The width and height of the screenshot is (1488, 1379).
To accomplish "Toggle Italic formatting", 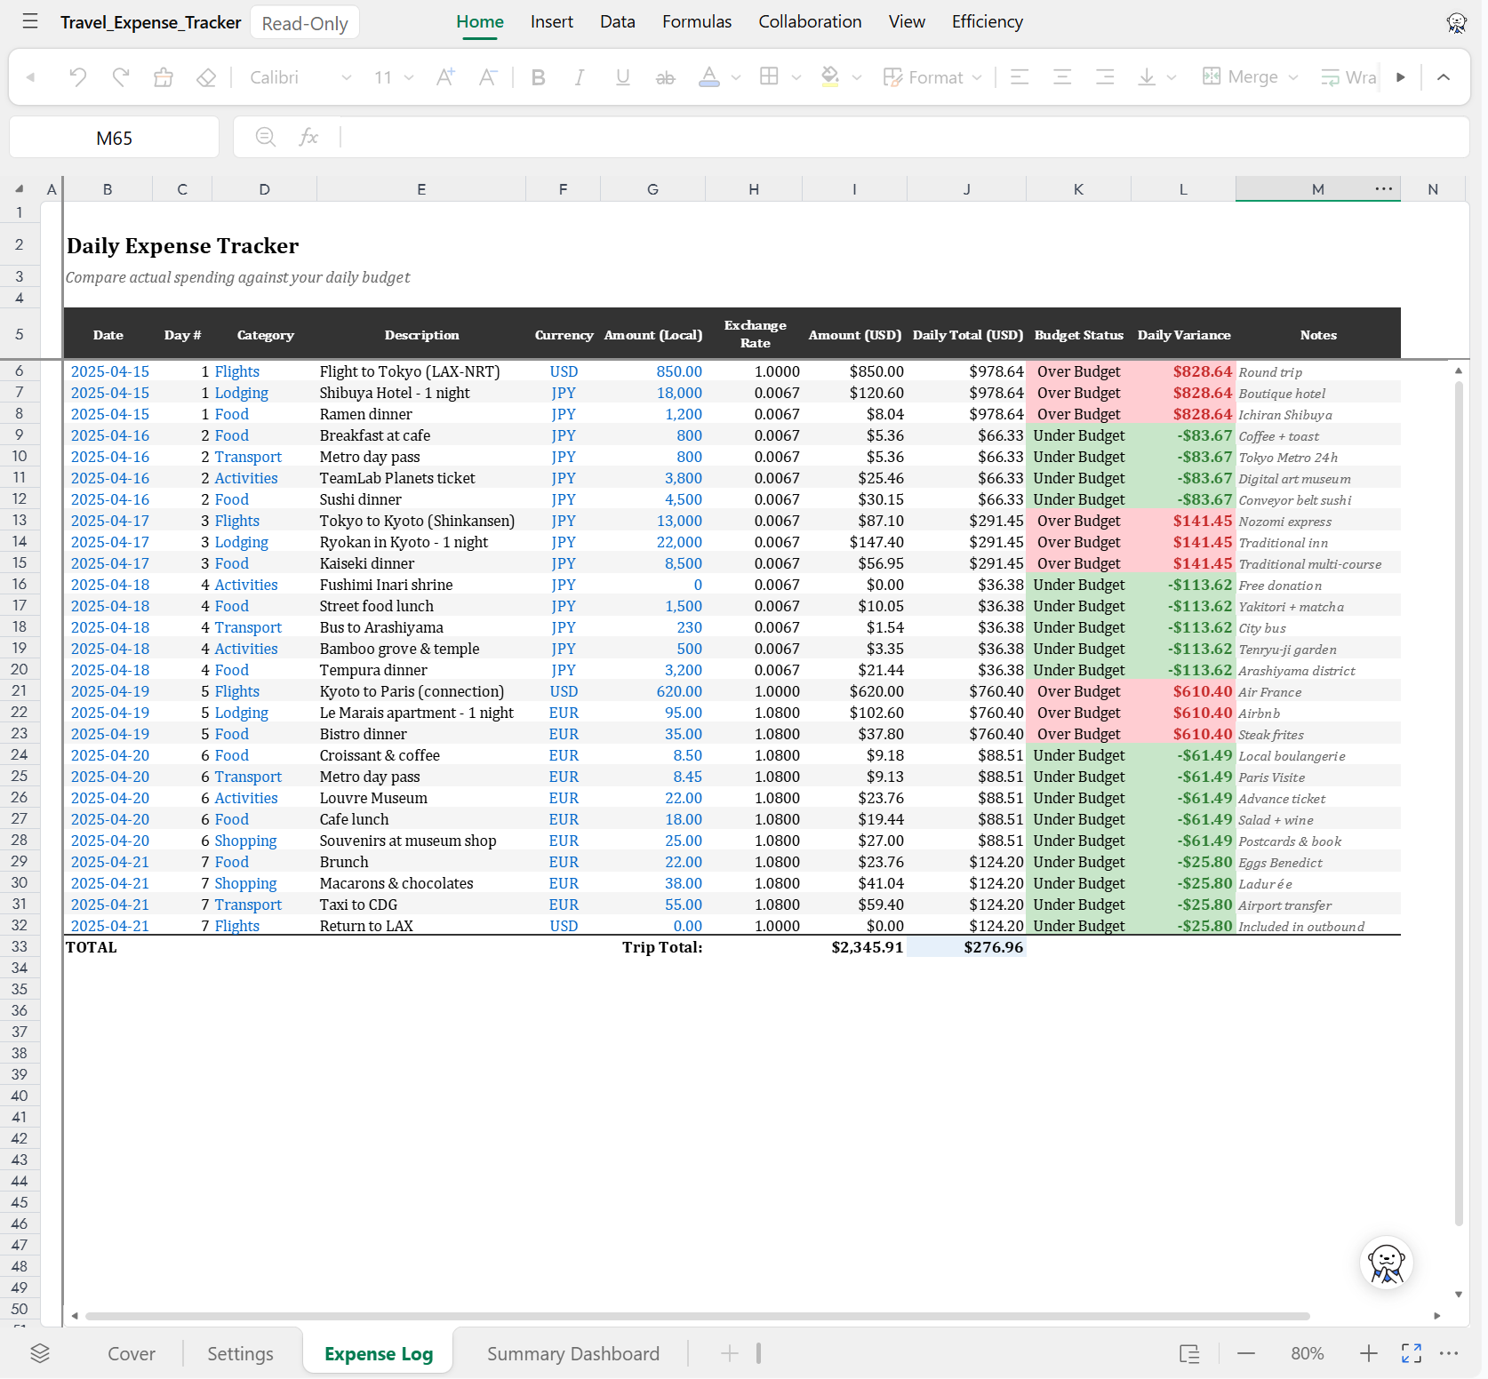I will 580,77.
